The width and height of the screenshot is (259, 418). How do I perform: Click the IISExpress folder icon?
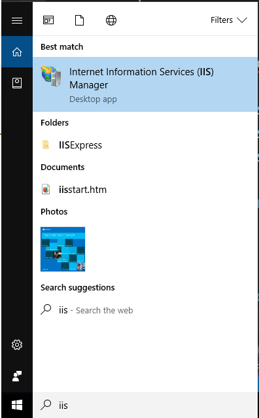pos(46,145)
